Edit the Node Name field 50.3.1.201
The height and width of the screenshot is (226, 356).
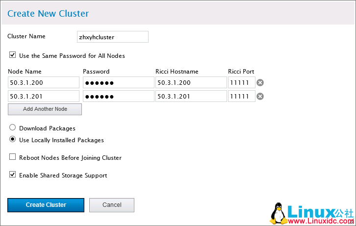tap(44, 96)
